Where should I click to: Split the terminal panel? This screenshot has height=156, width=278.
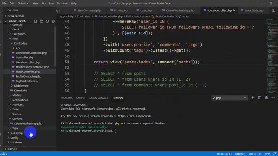pyautogui.click(x=260, y=98)
